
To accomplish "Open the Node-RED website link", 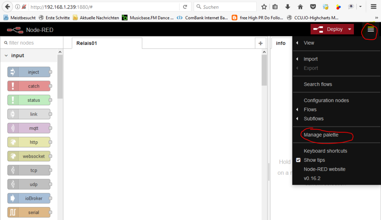I will [x=324, y=169].
